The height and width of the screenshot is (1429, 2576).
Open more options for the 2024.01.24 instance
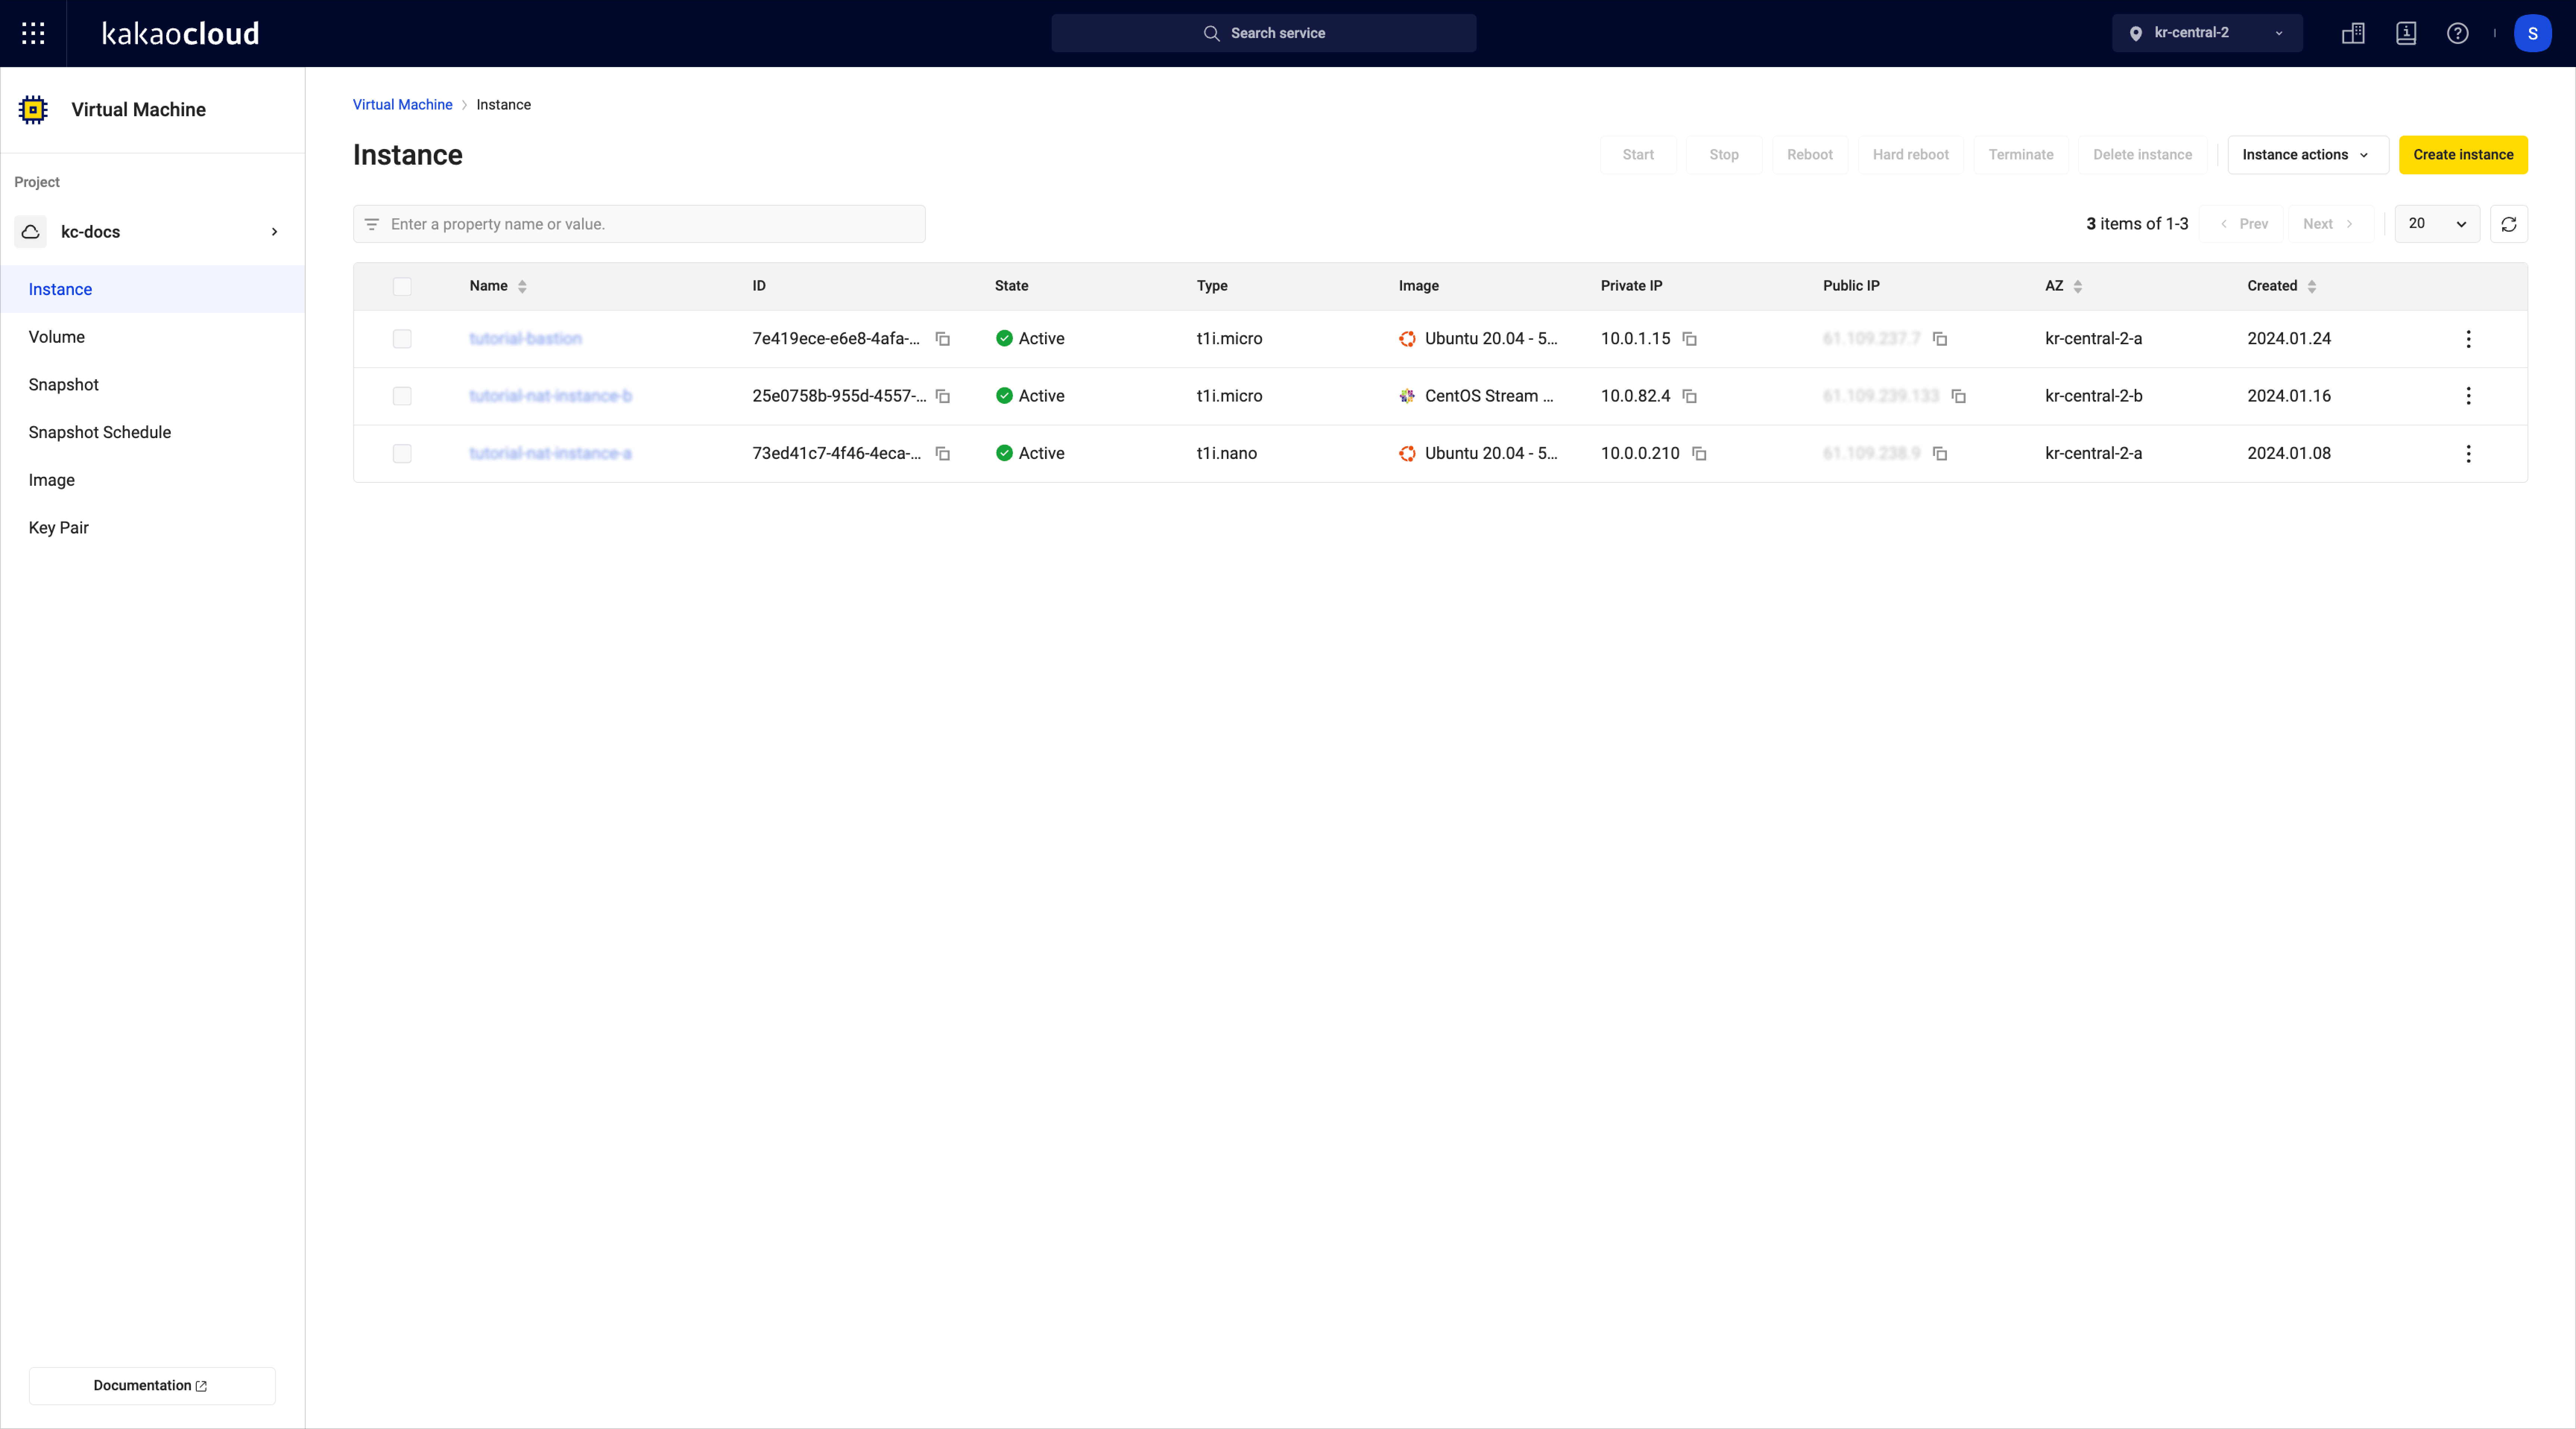(x=2468, y=339)
